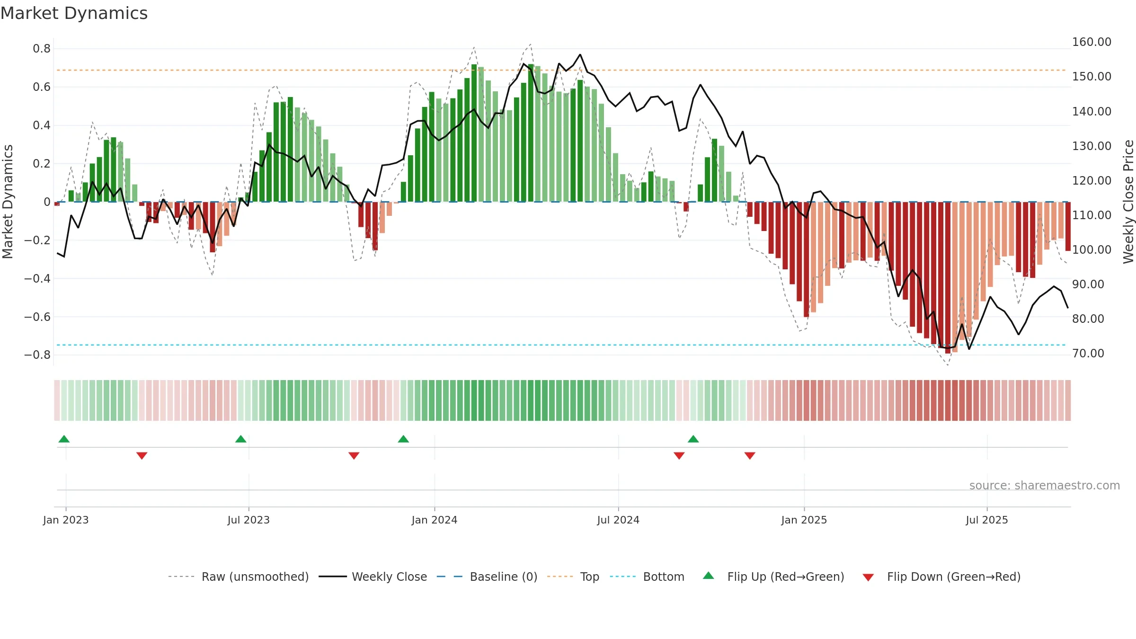1136x639 pixels.
Task: Select the first flip-down marker after Jul 2024
Action: tap(679, 456)
